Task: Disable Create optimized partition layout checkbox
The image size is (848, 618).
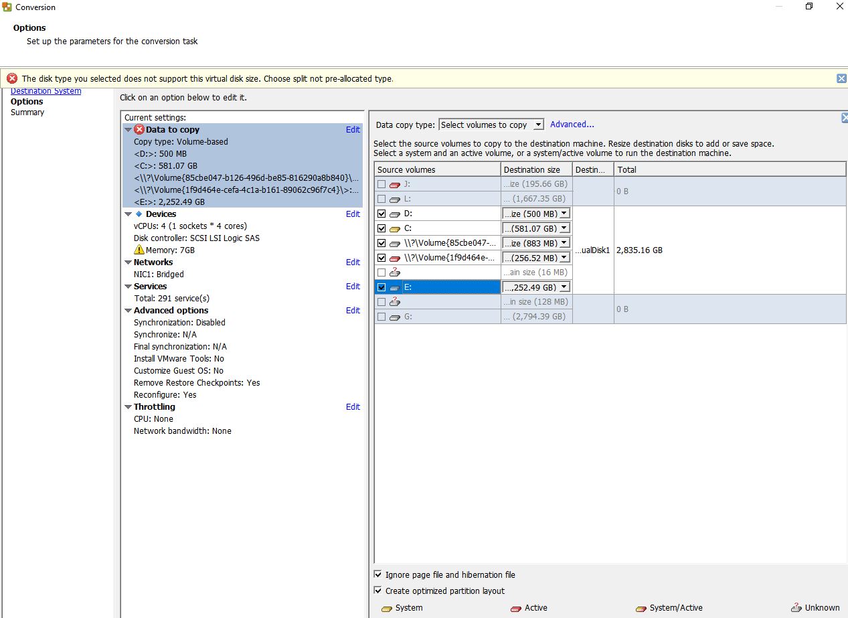Action: click(x=379, y=591)
